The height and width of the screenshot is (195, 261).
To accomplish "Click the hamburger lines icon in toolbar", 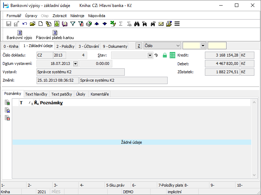I will (x=177, y=24).
